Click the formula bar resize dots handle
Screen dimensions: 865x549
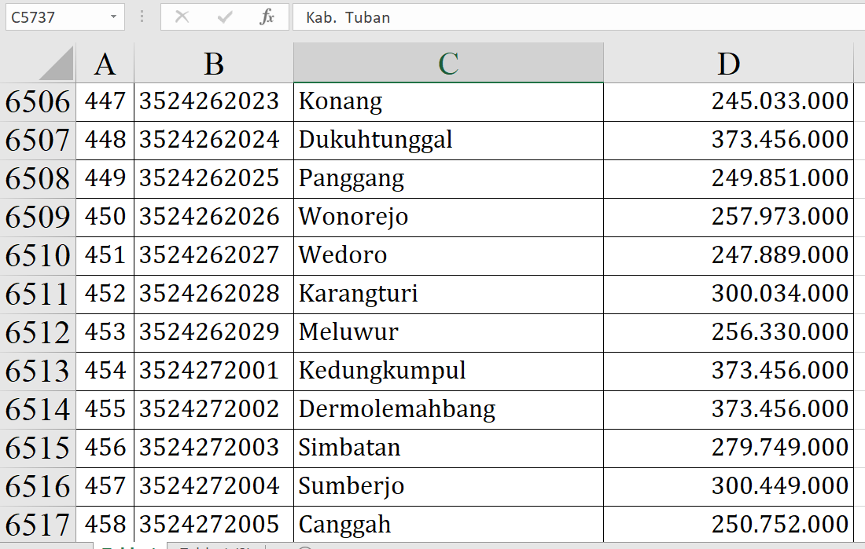click(142, 17)
